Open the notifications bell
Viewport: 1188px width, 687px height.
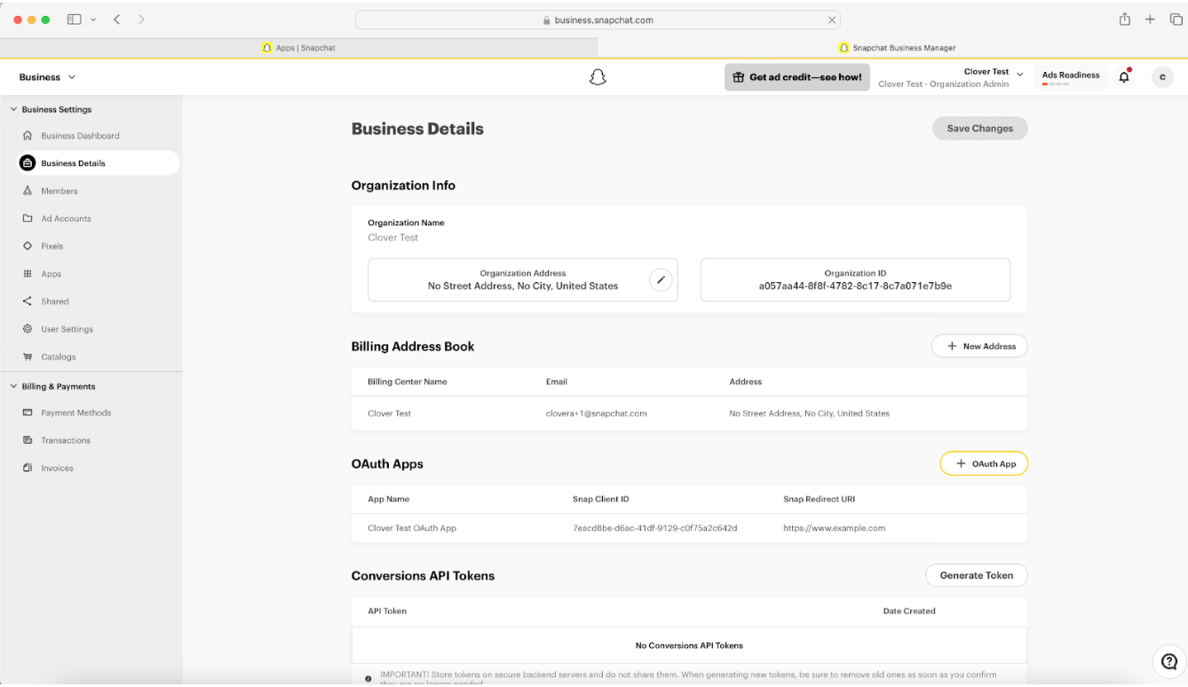[1123, 76]
